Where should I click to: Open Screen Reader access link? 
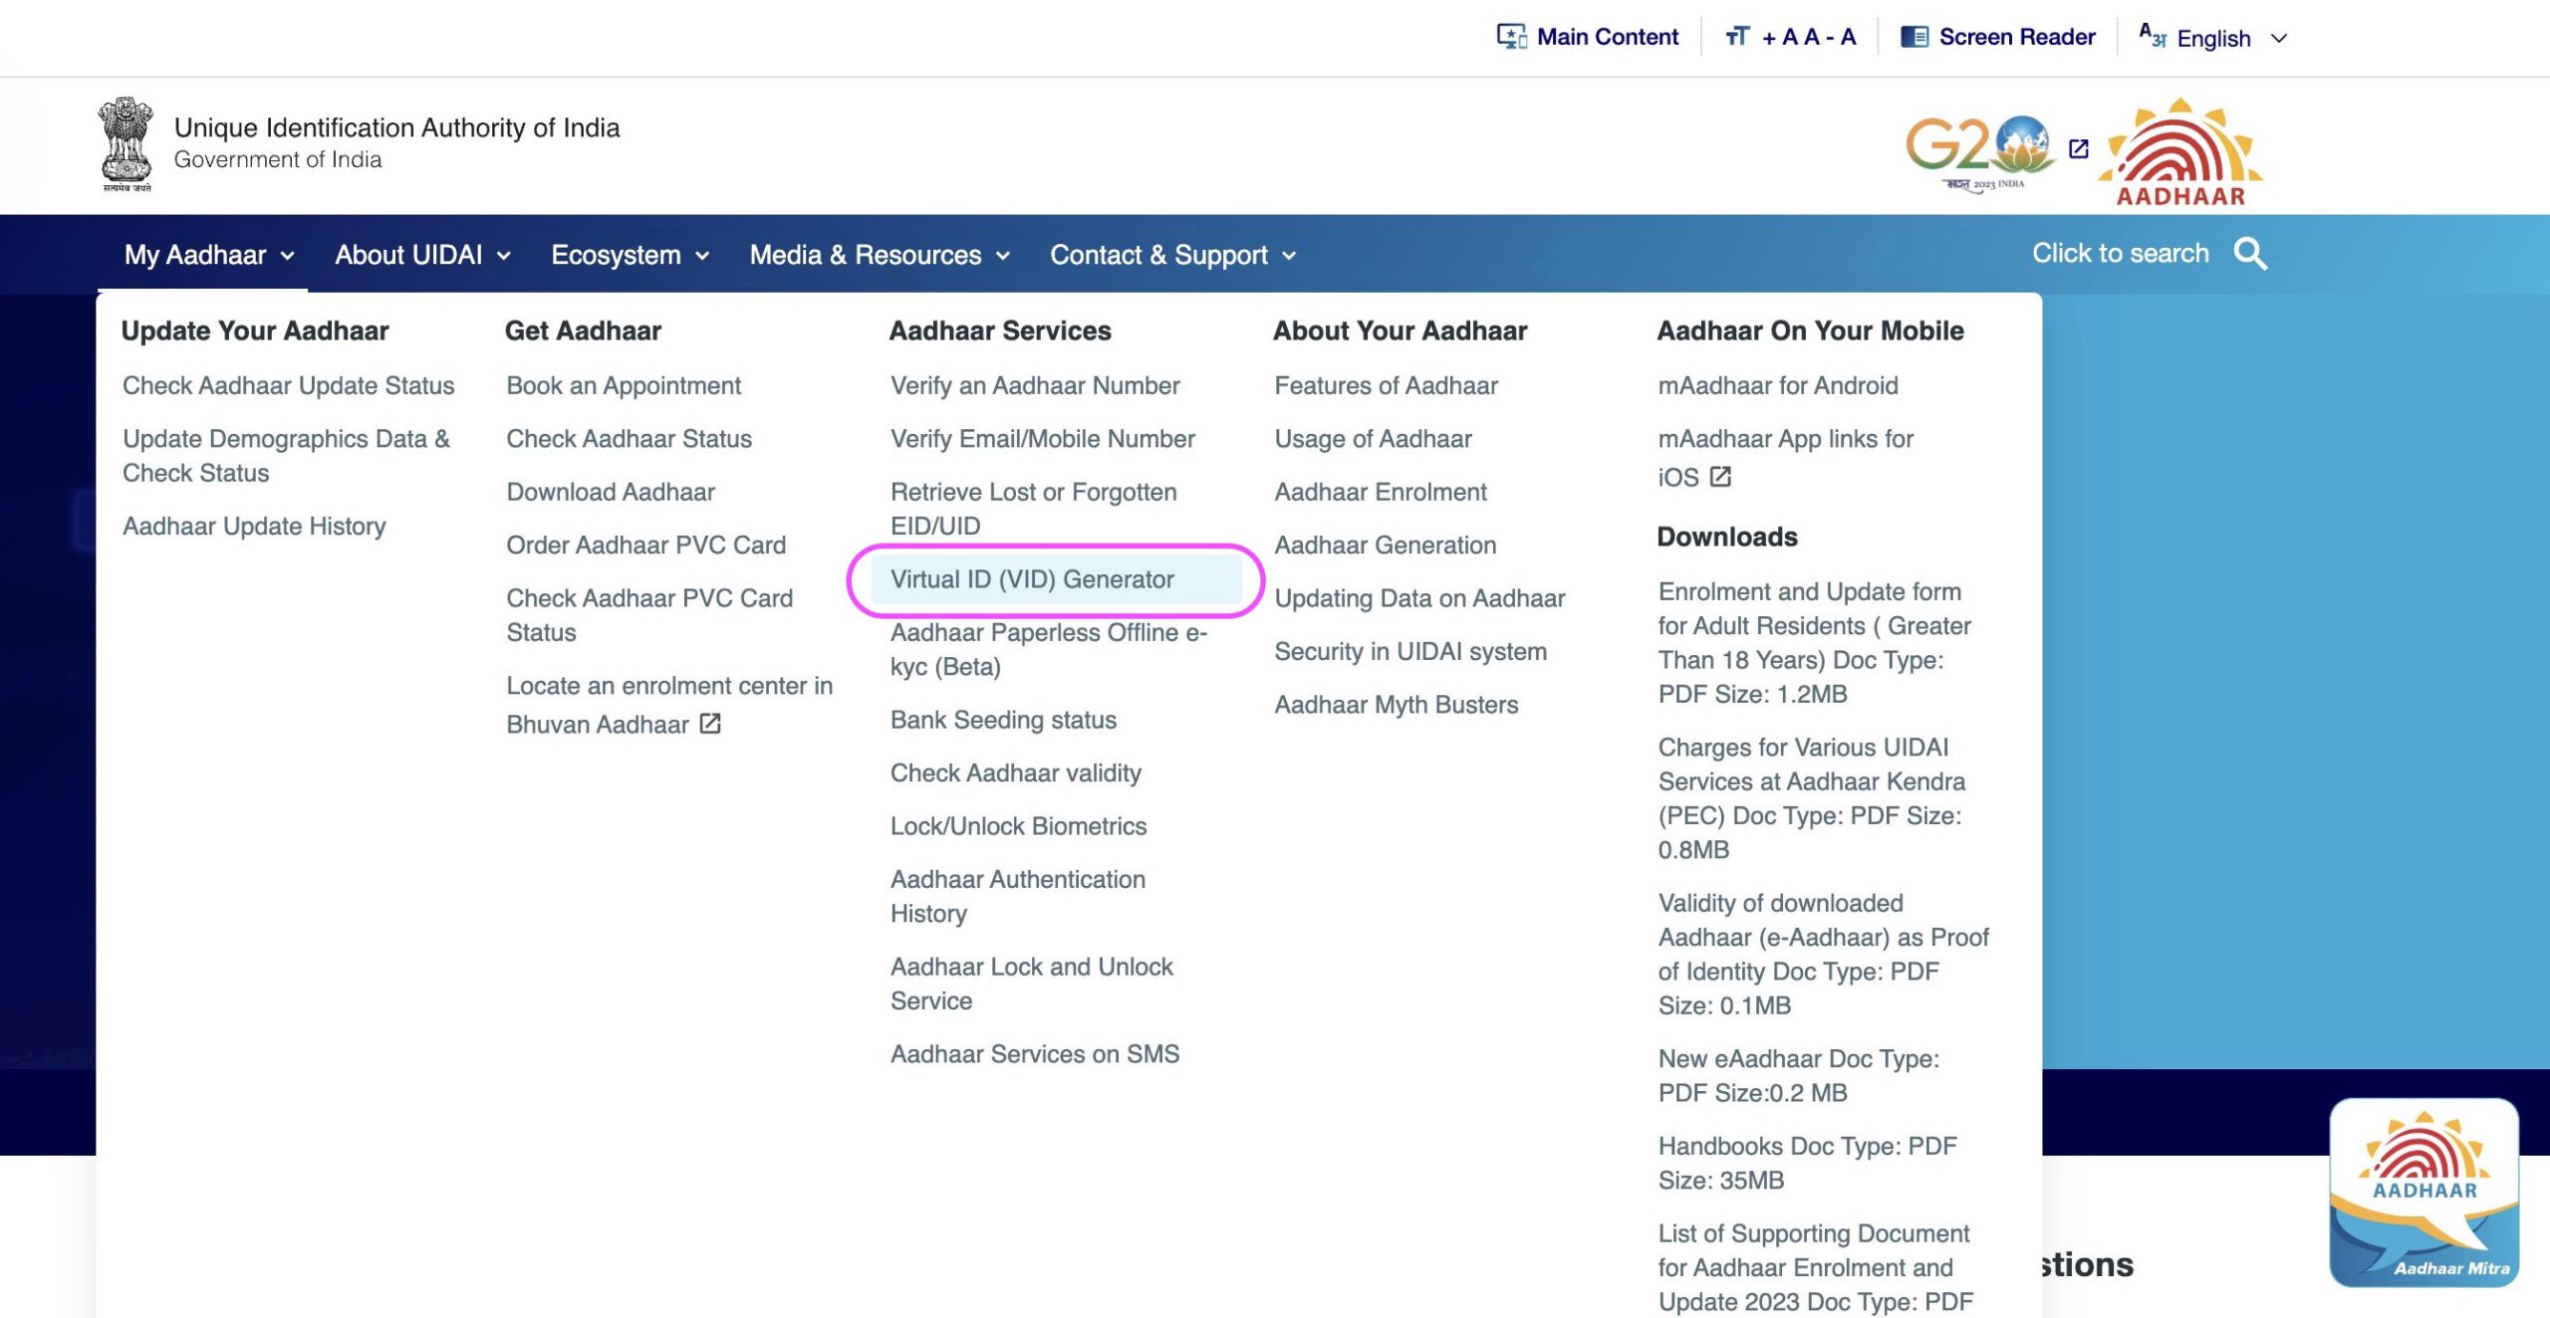point(2017,37)
